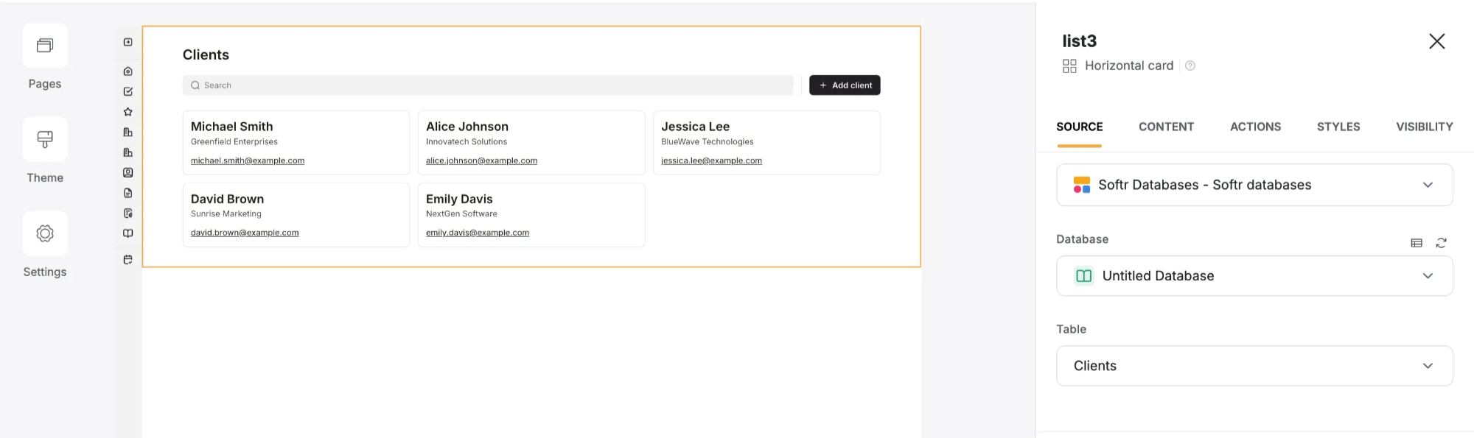
Task: Click into the clients Search field
Action: click(x=488, y=85)
